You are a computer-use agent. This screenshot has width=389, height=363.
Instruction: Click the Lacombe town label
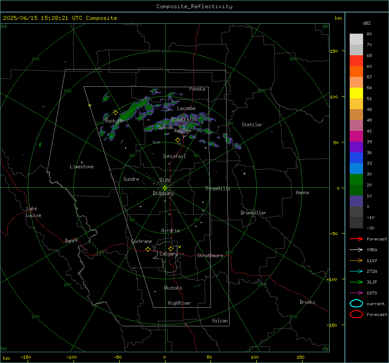pos(186,108)
